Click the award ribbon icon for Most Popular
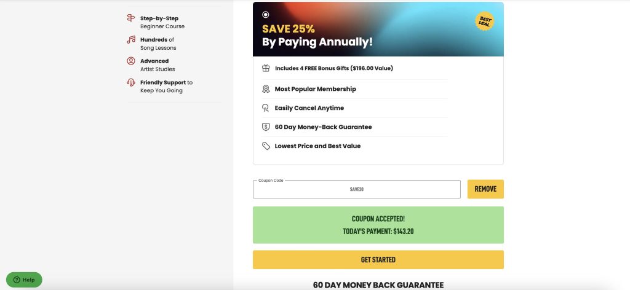This screenshot has height=290, width=630. (x=266, y=89)
